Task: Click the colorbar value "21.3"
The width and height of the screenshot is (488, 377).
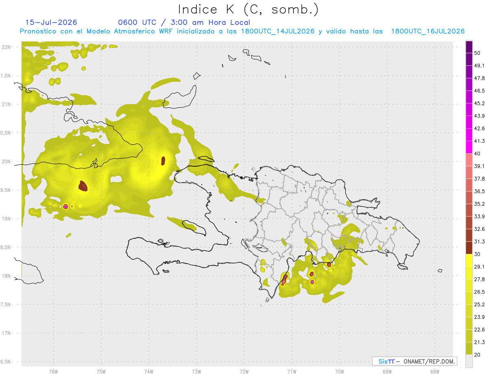Action: 479,342
